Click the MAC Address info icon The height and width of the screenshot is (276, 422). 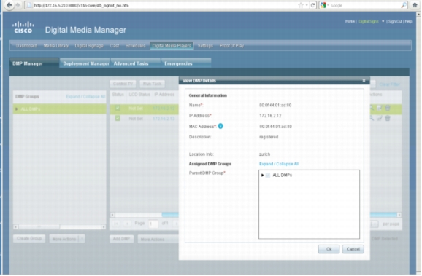(220, 126)
